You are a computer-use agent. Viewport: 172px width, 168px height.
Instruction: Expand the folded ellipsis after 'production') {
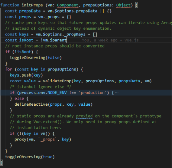[x=117, y=93]
